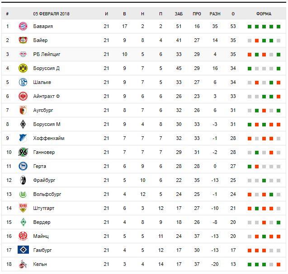The height and width of the screenshot is (274, 288).
Task: Click the Герта team logo
Action: [x=23, y=166]
